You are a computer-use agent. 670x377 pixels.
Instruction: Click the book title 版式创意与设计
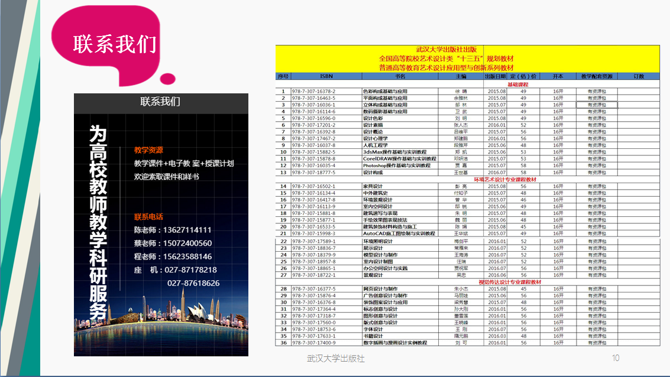click(380, 323)
